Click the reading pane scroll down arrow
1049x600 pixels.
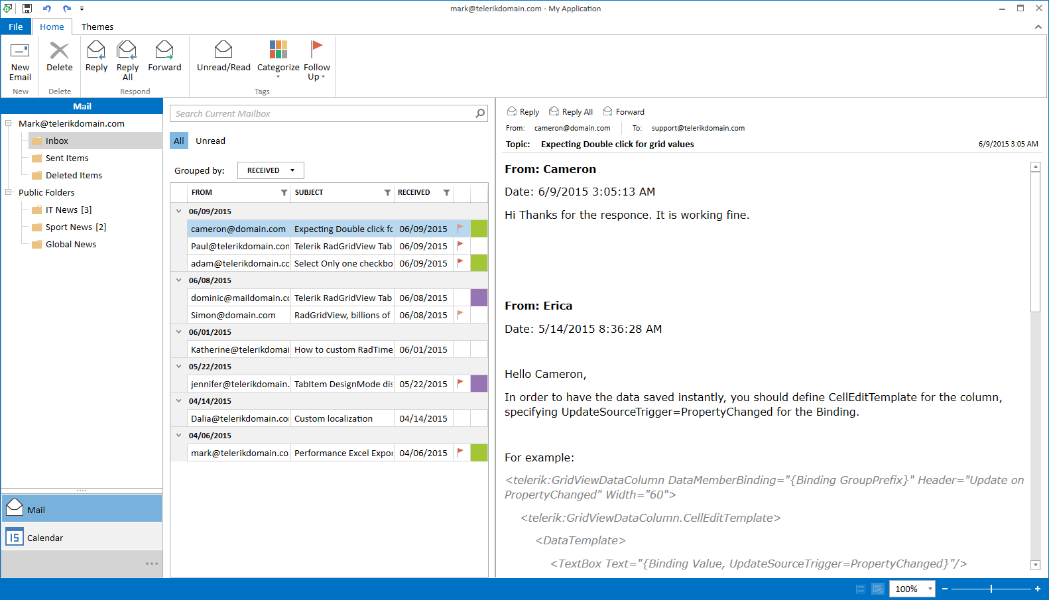point(1035,565)
